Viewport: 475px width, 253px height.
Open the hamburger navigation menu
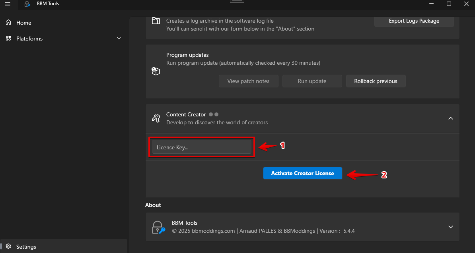tap(8, 4)
